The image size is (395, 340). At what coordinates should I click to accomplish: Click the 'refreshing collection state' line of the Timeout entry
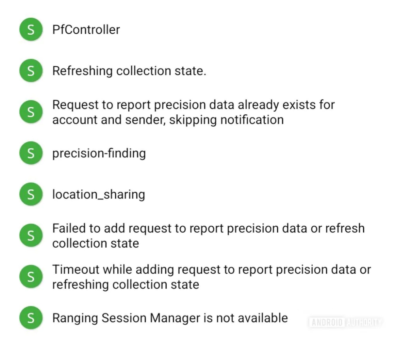coord(126,285)
